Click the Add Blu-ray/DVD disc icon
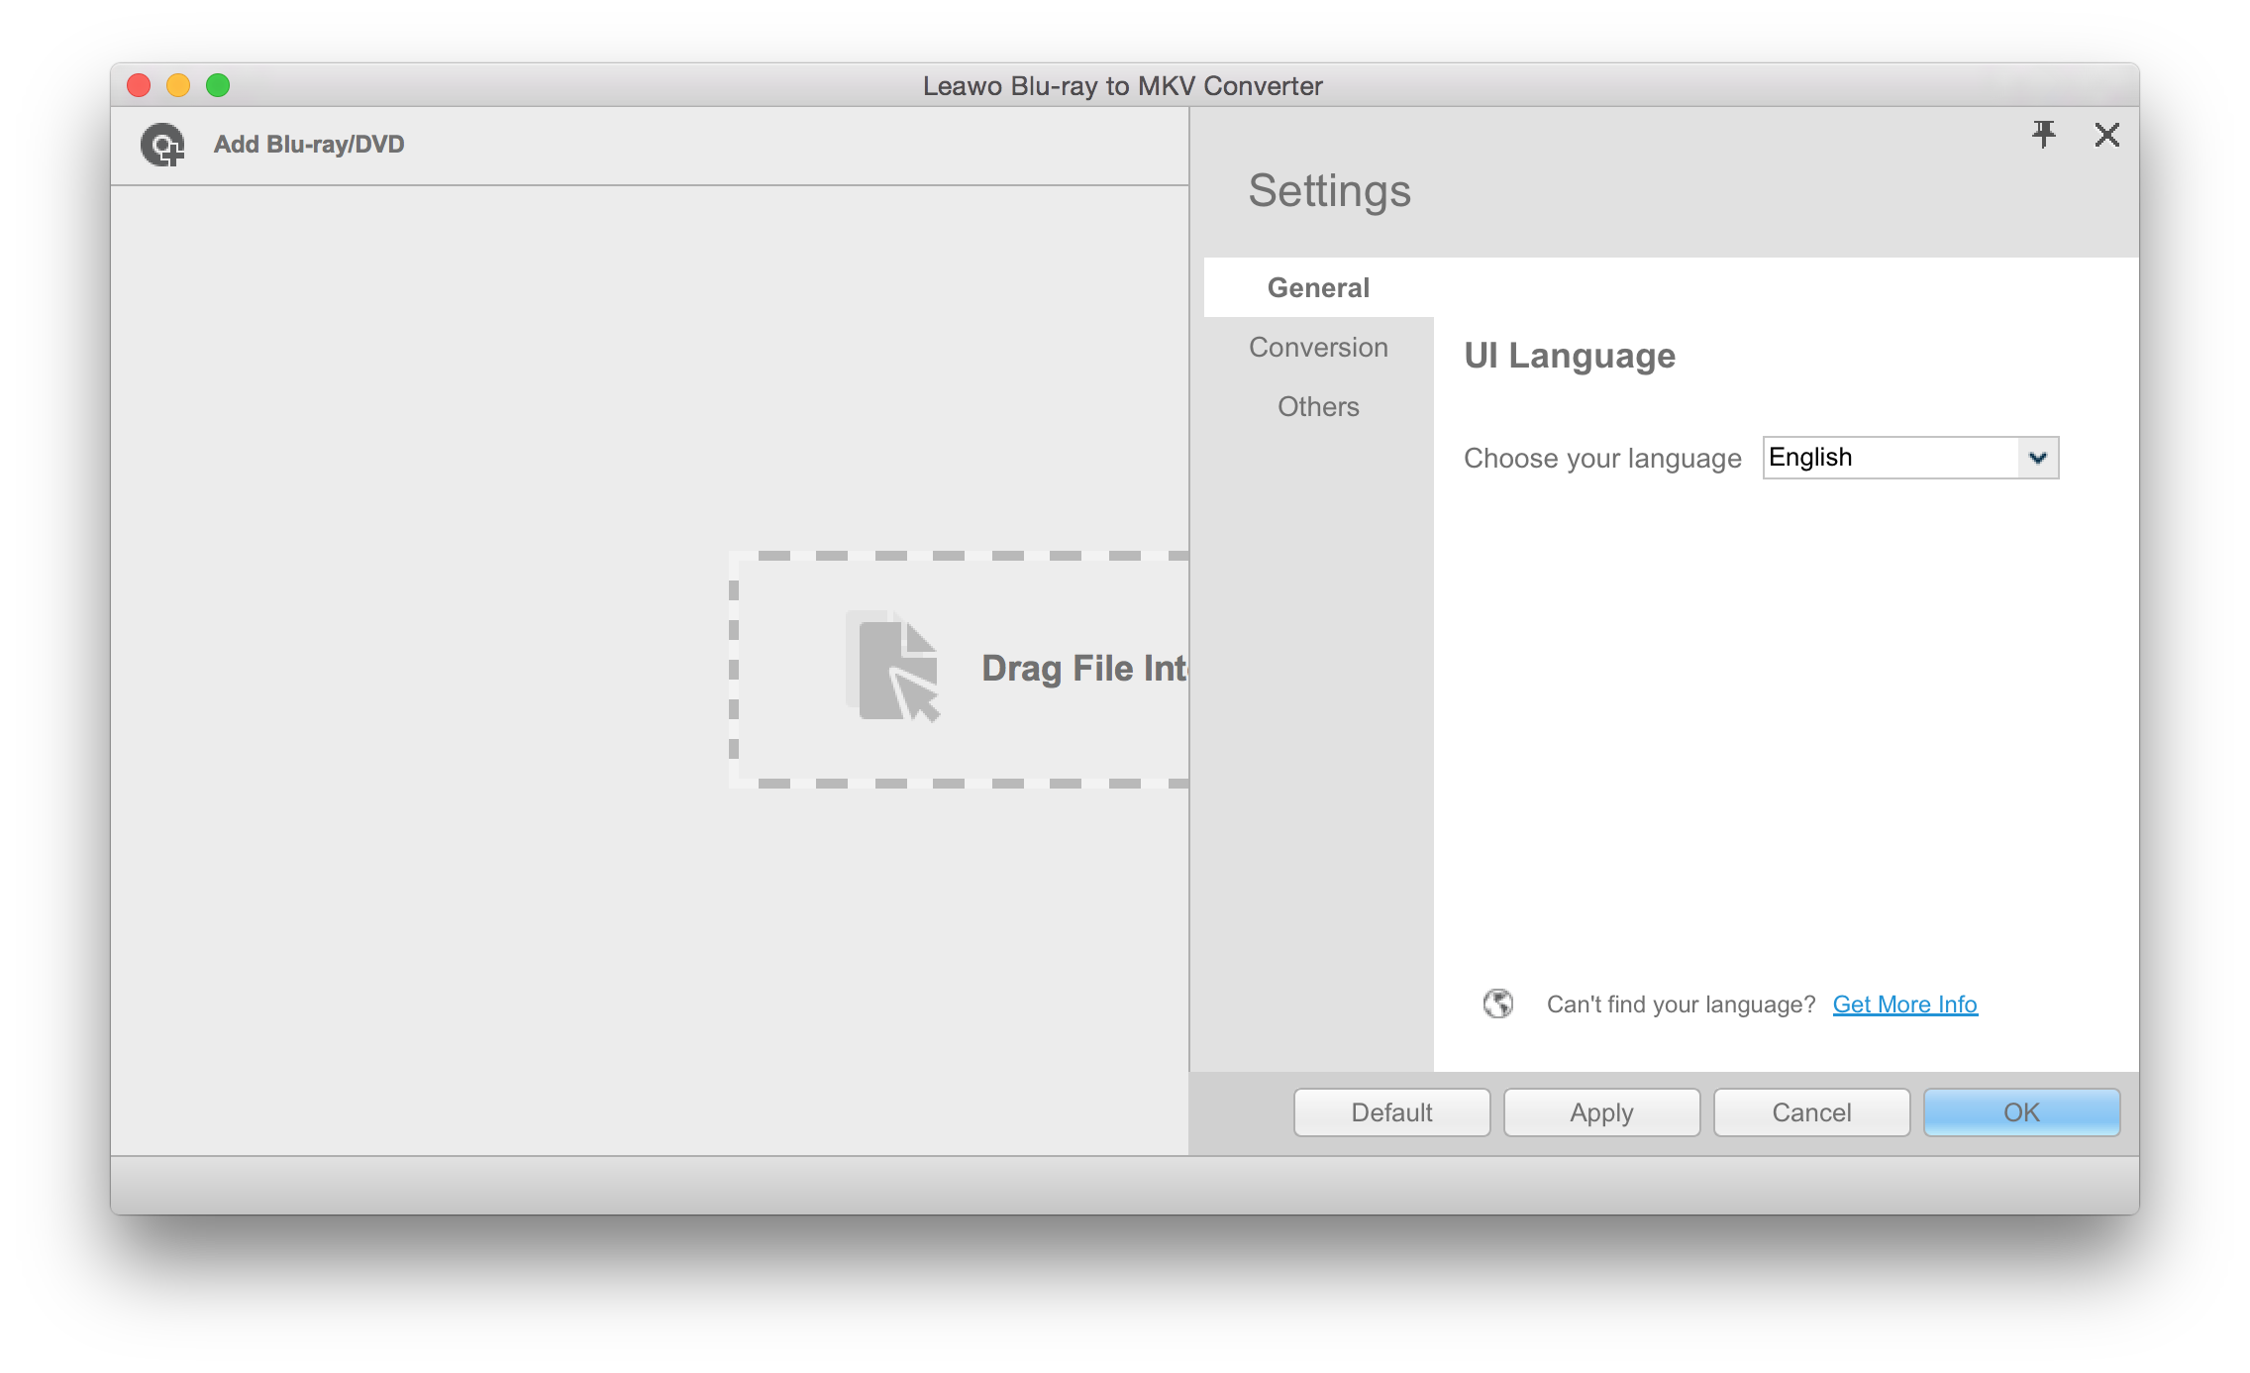 [x=162, y=145]
